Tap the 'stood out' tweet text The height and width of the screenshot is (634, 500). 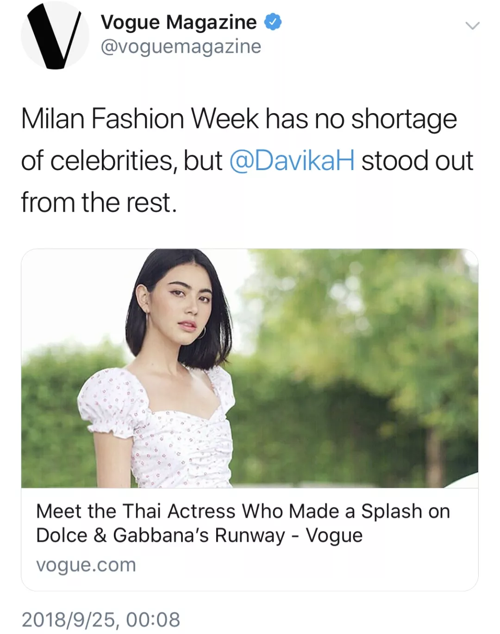click(x=417, y=161)
